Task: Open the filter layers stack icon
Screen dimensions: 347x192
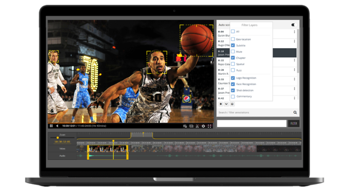Action: (x=232, y=104)
